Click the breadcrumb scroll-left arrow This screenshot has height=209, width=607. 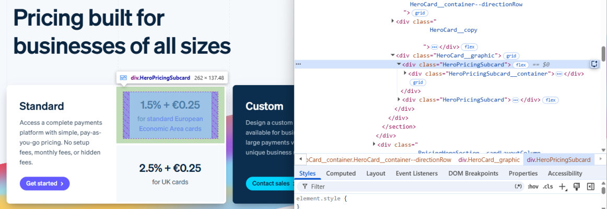[x=301, y=159]
